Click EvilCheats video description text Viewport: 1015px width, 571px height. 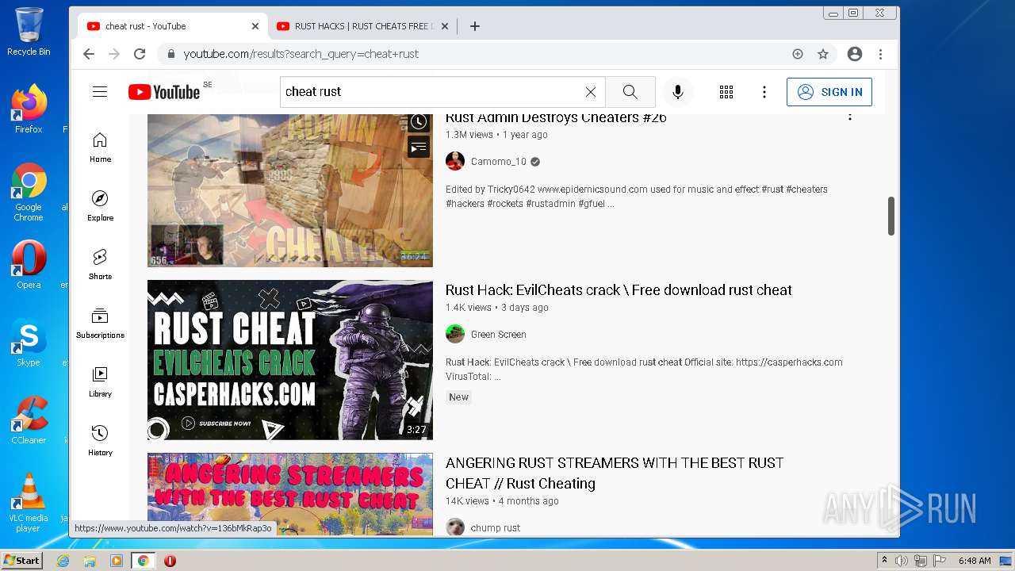(x=644, y=370)
